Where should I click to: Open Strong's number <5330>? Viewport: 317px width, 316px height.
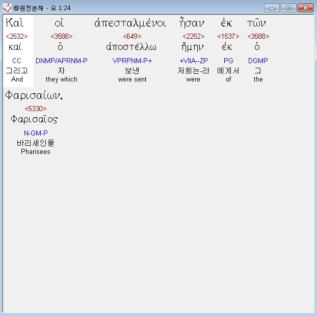pos(36,109)
